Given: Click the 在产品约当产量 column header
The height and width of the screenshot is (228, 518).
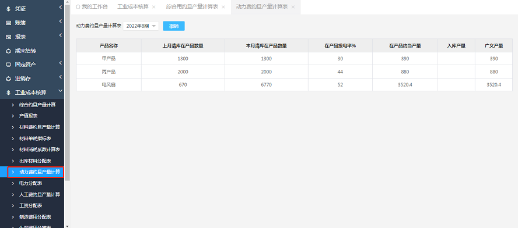Looking at the screenshot, I should 405,46.
